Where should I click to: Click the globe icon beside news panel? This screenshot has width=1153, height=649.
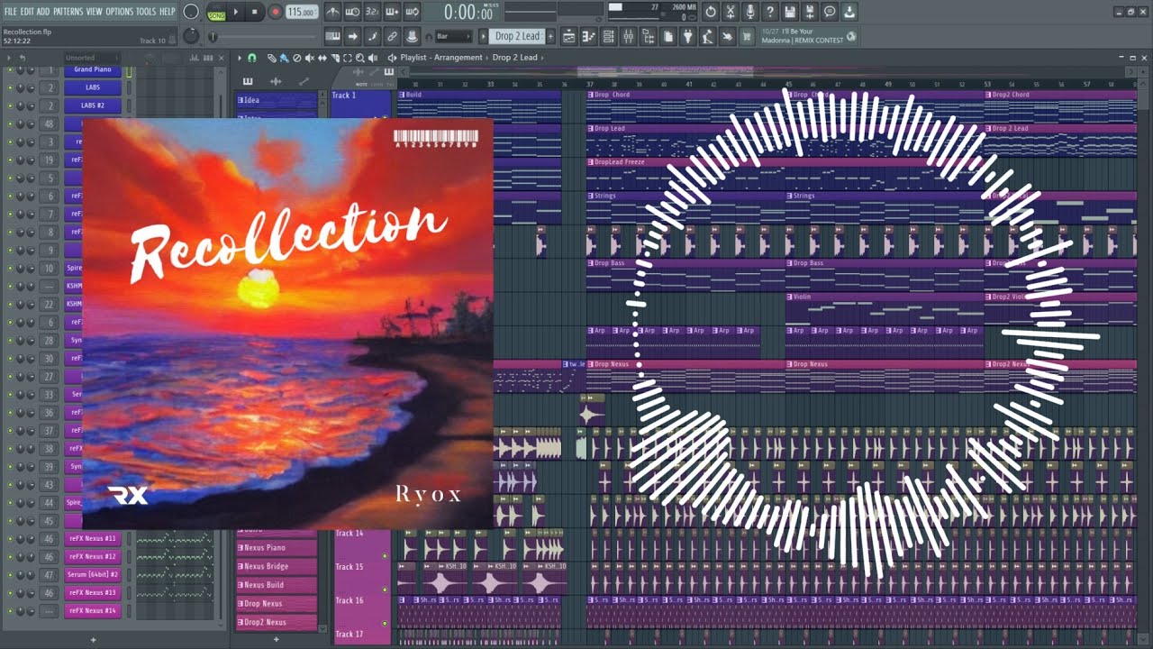[851, 37]
